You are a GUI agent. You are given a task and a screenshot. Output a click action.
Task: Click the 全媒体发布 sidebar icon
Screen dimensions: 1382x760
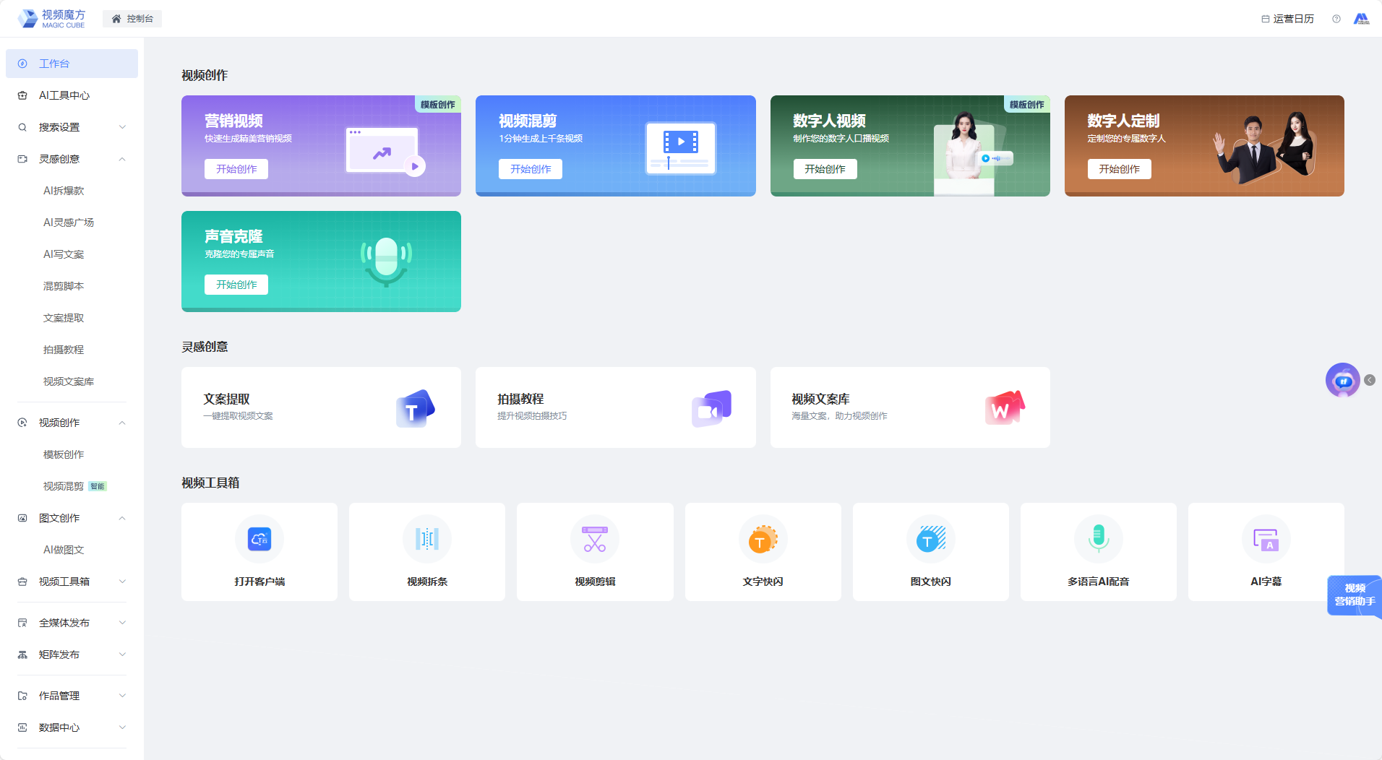click(22, 623)
